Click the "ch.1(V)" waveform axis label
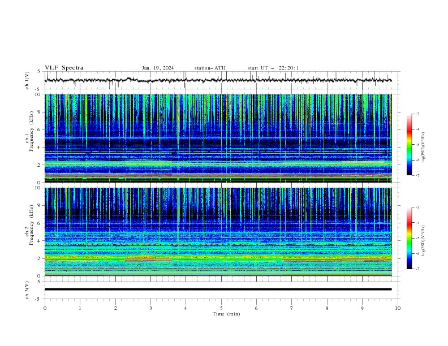 27,80
